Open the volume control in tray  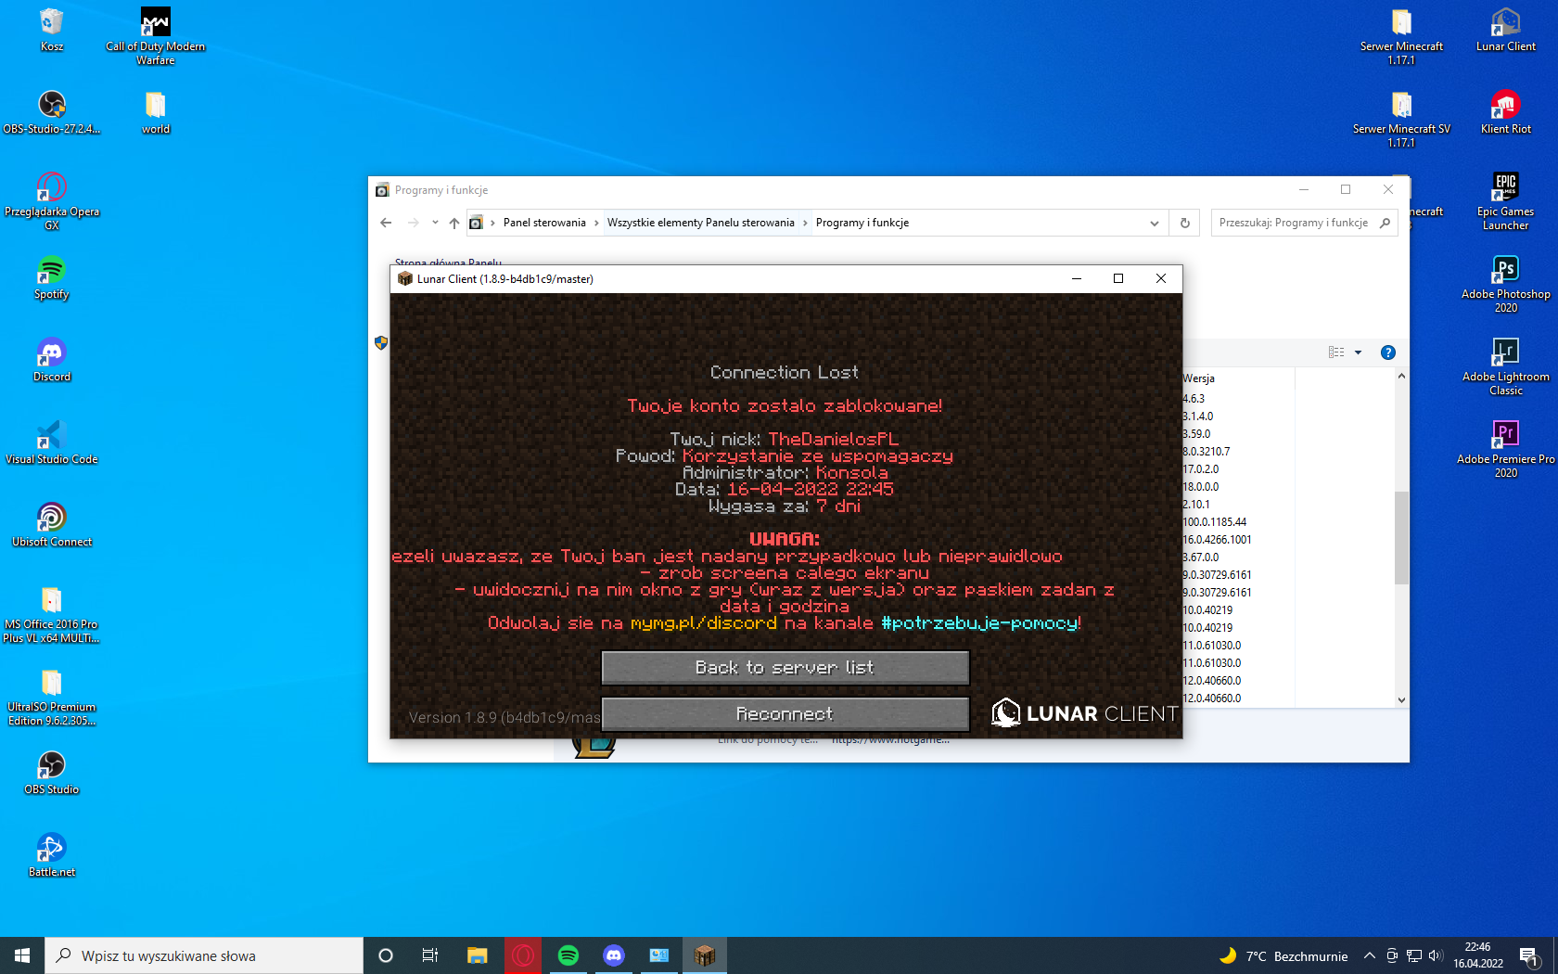pyautogui.click(x=1436, y=955)
